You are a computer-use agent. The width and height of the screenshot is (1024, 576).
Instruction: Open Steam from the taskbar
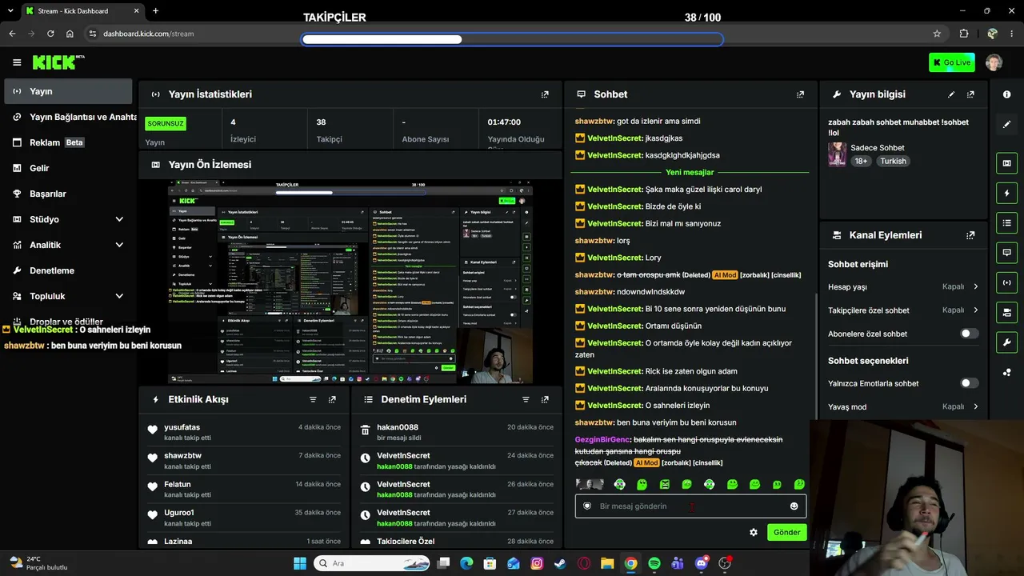[x=561, y=563]
